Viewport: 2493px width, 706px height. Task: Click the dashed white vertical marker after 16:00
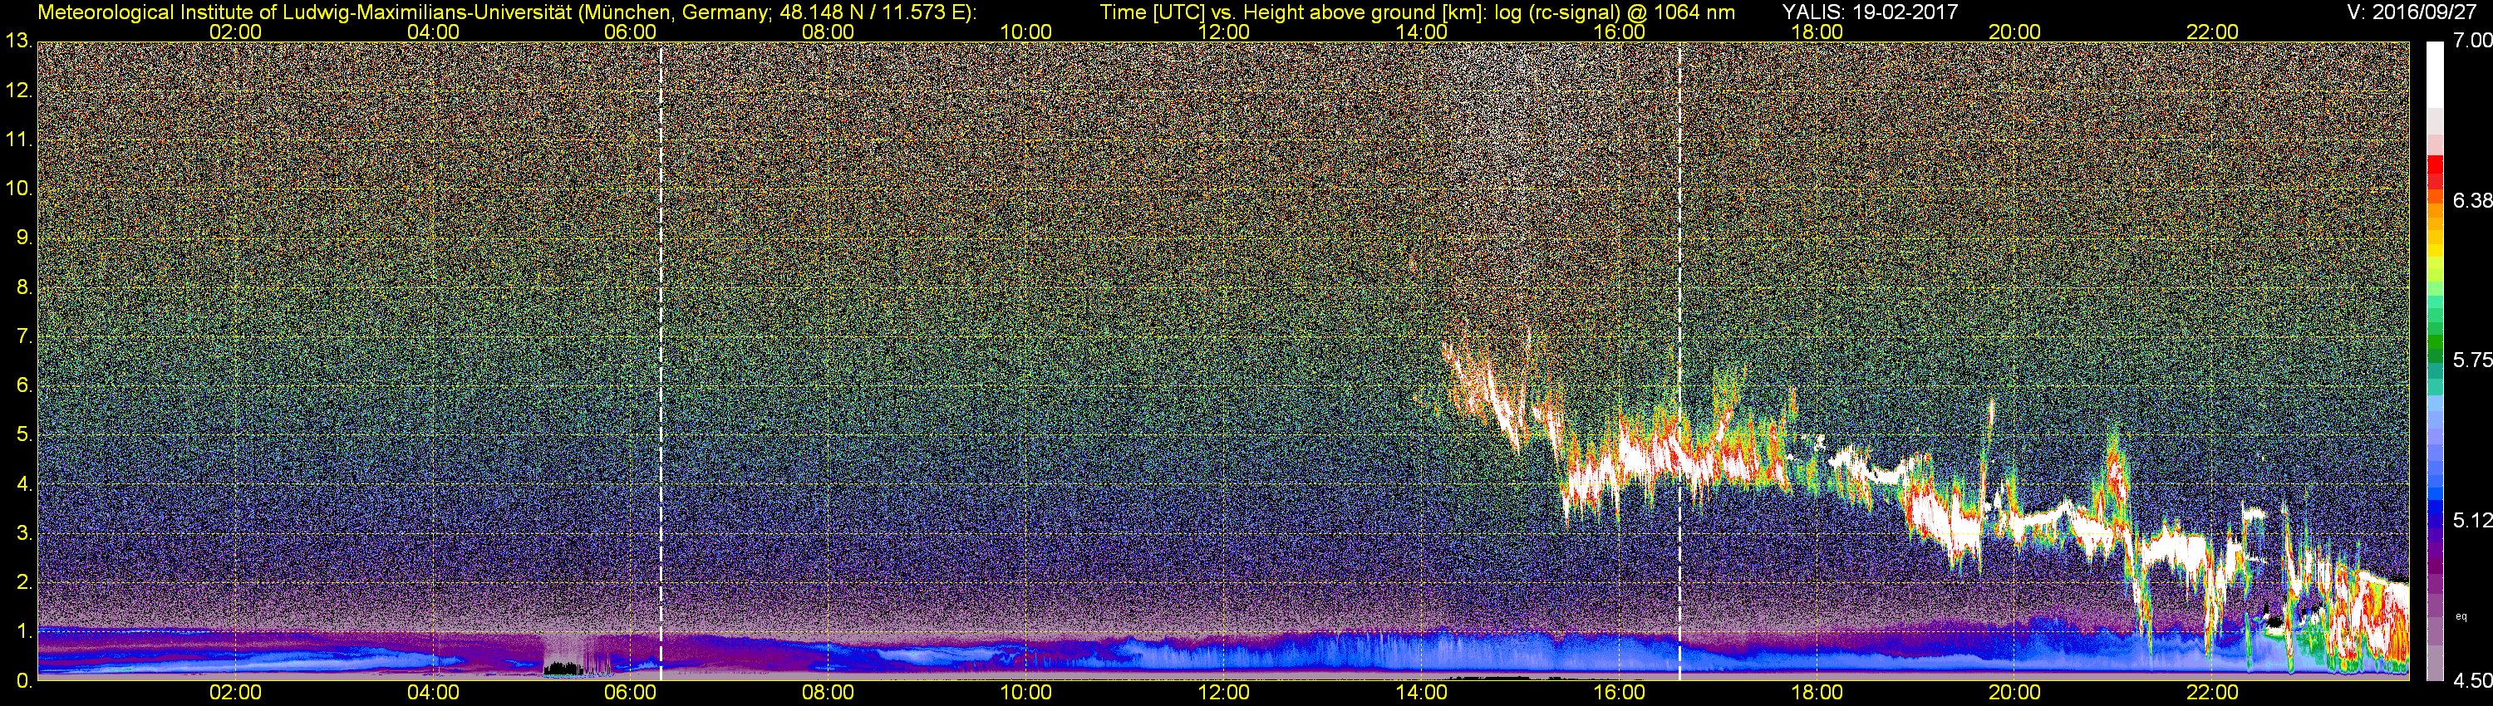click(x=1679, y=360)
